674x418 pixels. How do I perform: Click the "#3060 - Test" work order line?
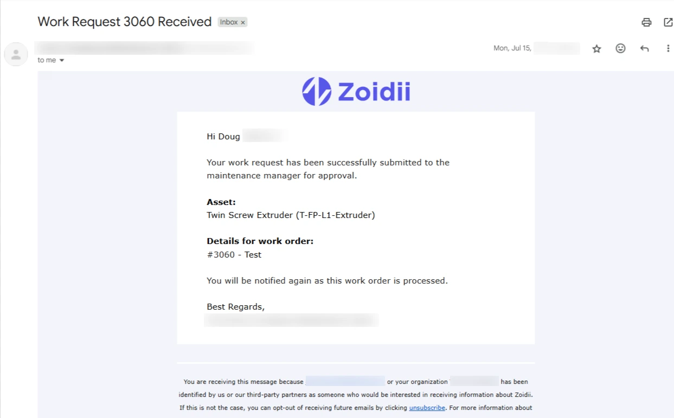pyautogui.click(x=234, y=255)
